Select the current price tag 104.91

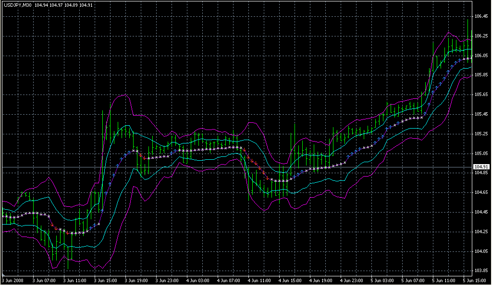pos(481,166)
